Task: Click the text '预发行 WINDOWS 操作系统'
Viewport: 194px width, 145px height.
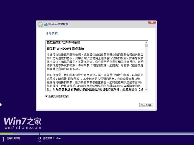Action: (x=65, y=49)
